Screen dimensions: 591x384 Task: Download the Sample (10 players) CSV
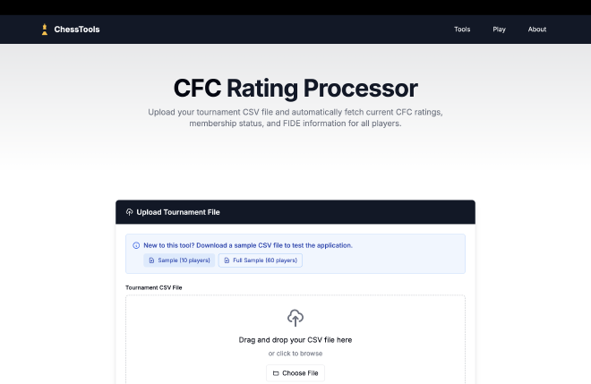184,260
